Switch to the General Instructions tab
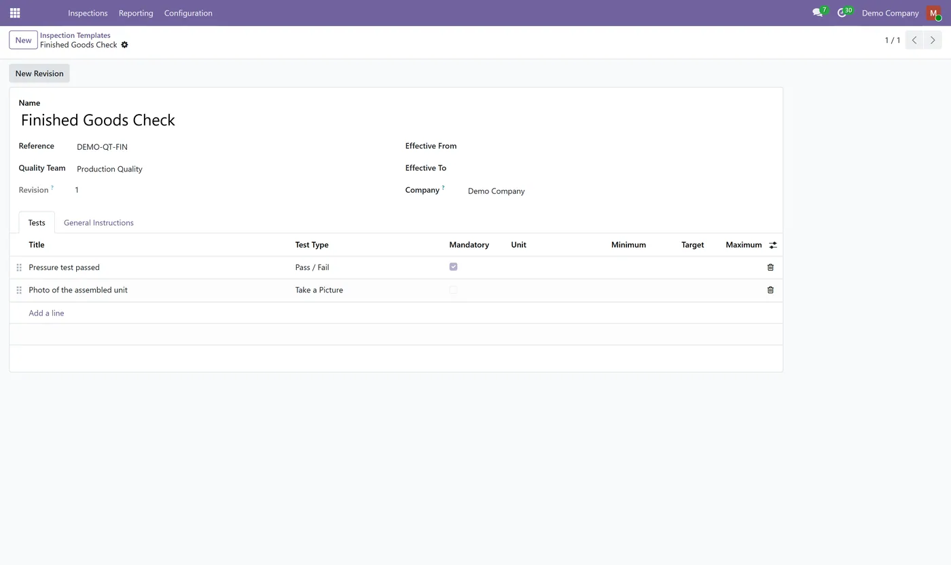 98,222
